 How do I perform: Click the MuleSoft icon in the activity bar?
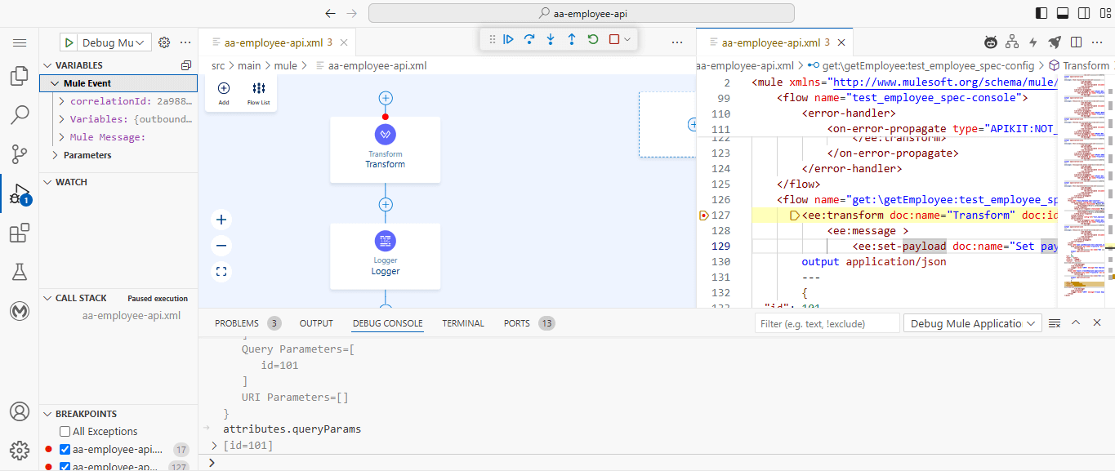pos(20,310)
